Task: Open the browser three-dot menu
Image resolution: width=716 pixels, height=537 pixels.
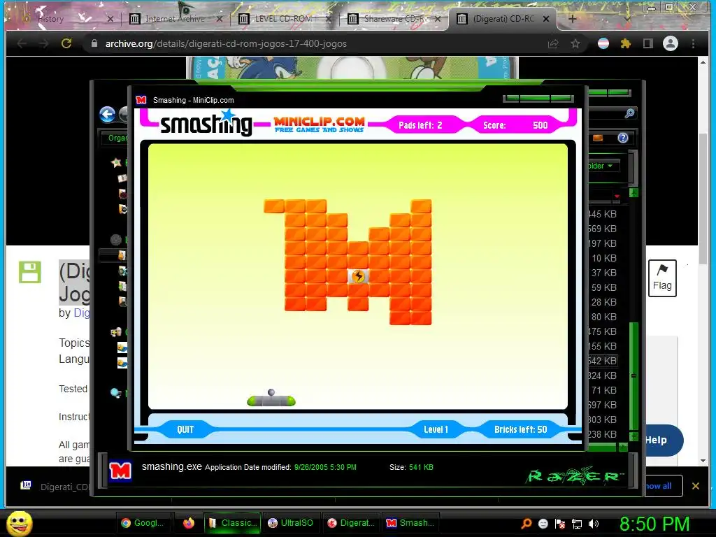Action: 693,43
